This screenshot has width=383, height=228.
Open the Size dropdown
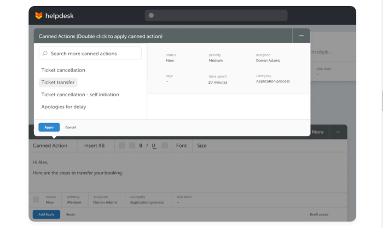pyautogui.click(x=202, y=145)
